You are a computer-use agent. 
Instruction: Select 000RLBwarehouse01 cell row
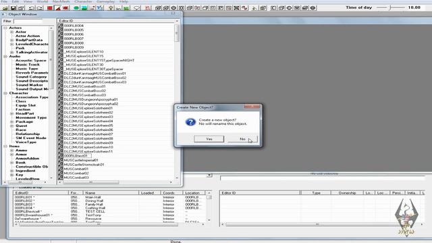[x=109, y=215]
